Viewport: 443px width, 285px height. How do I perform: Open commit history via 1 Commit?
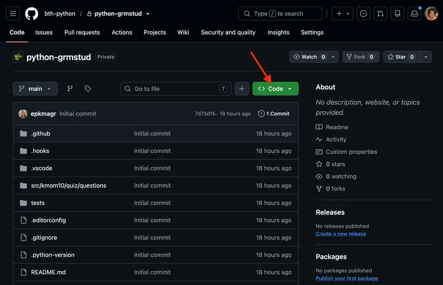(x=274, y=114)
